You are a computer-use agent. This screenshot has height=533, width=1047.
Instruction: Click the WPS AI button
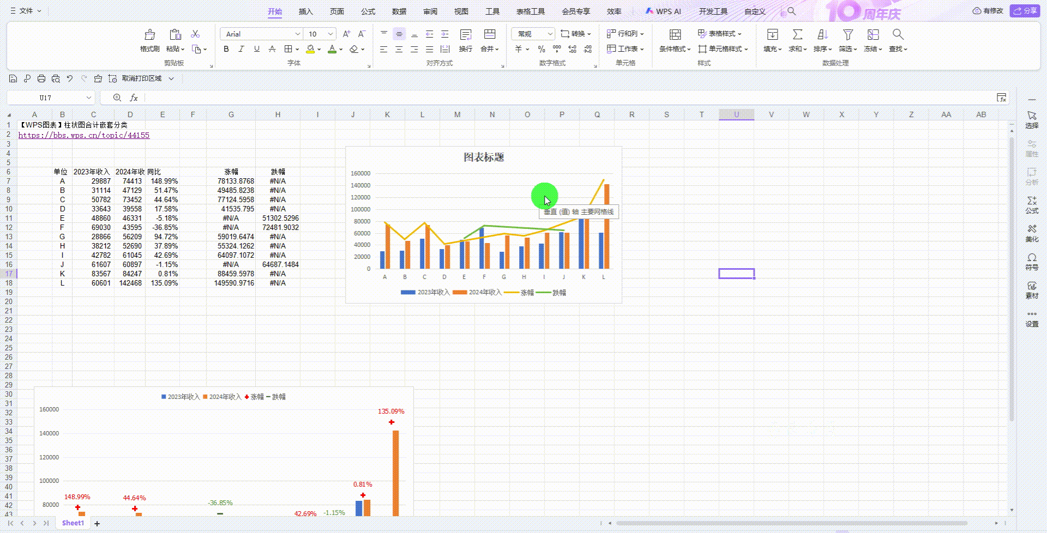point(663,11)
